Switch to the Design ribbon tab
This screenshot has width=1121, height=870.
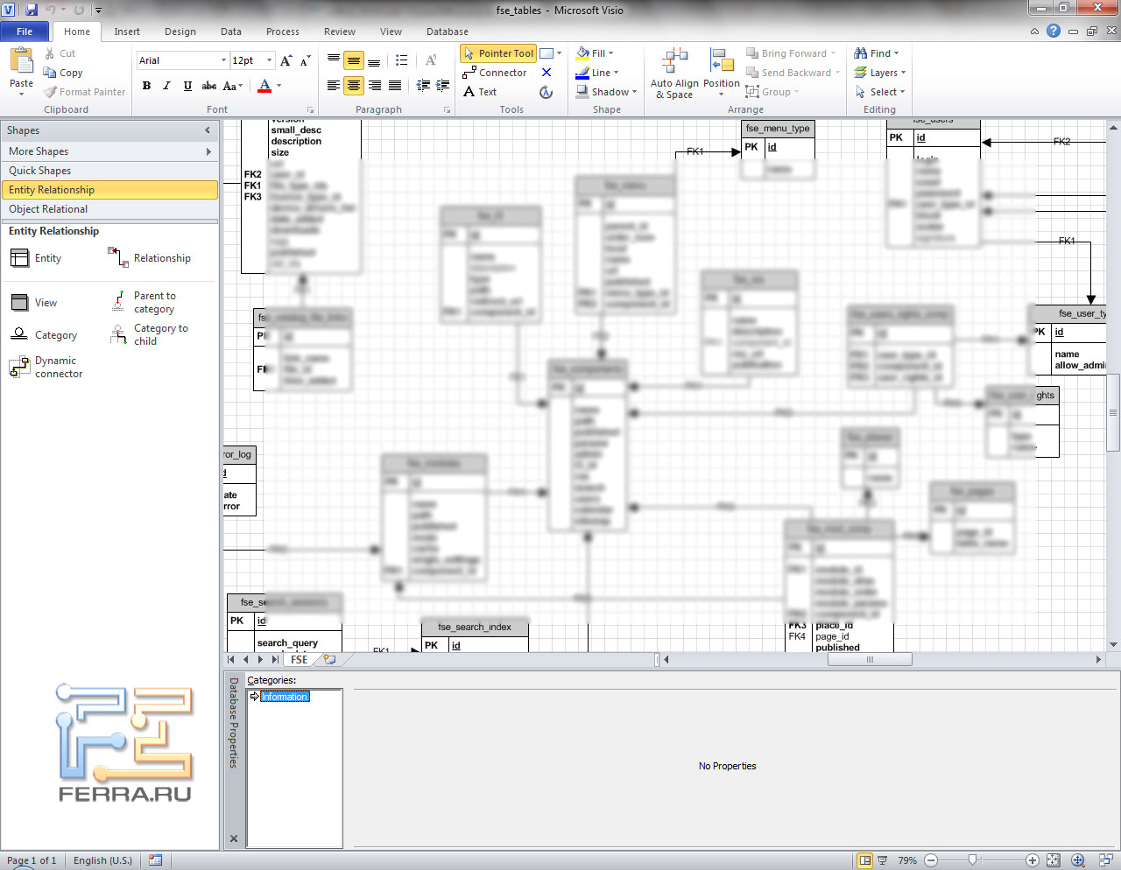pyautogui.click(x=180, y=32)
